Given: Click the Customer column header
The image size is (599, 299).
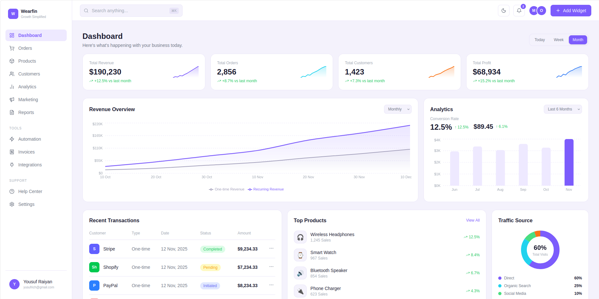Looking at the screenshot, I should [x=98, y=233].
